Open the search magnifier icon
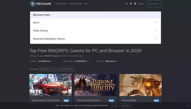This screenshot has height=109, width=191. pos(127,4)
